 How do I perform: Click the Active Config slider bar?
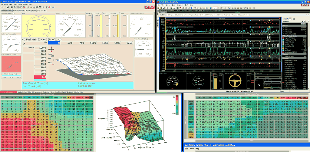coord(272,81)
